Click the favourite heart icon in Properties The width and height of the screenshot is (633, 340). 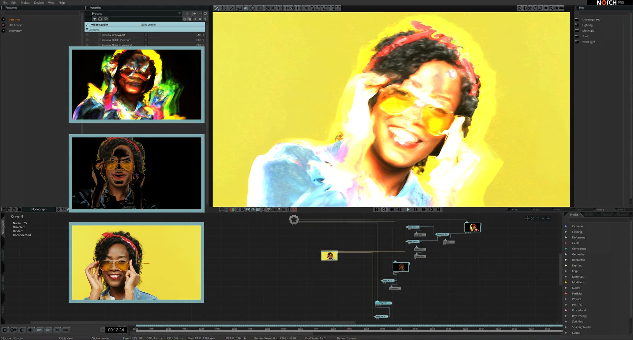tap(200, 19)
